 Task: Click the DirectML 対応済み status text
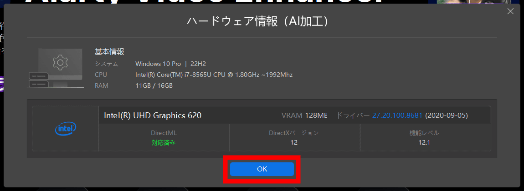[164, 143]
